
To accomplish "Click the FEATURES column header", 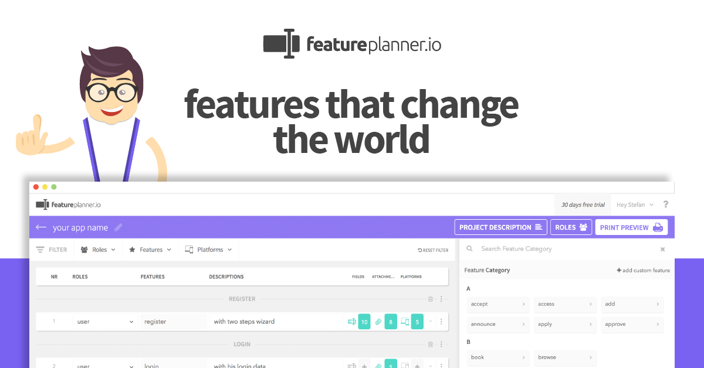I will 153,277.
